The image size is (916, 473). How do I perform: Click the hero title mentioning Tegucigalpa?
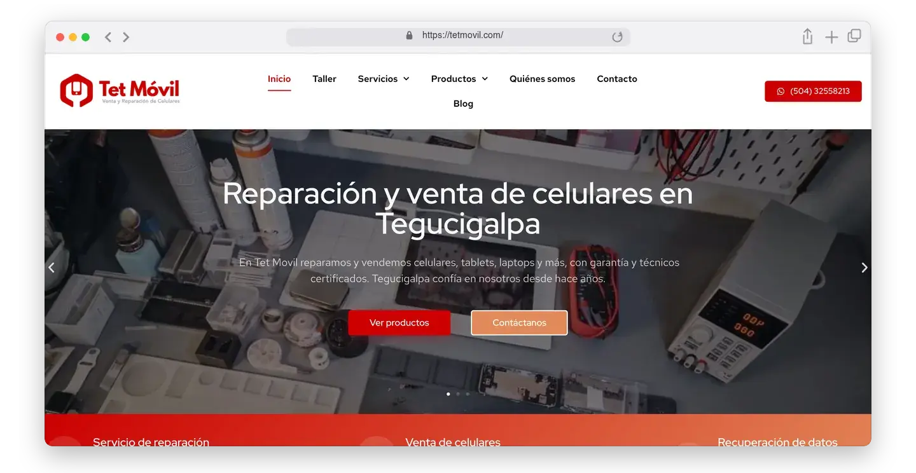pos(458,209)
